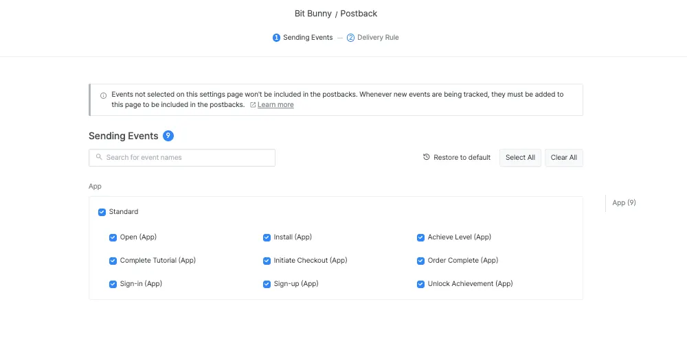The image size is (687, 343).
Task: Uncheck Unlock Achievement (App)
Action: pos(421,284)
